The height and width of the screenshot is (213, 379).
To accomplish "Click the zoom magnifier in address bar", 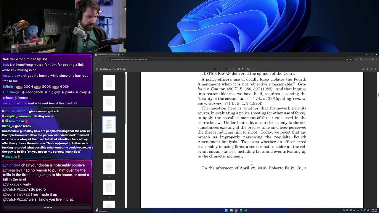I will coord(347,59).
